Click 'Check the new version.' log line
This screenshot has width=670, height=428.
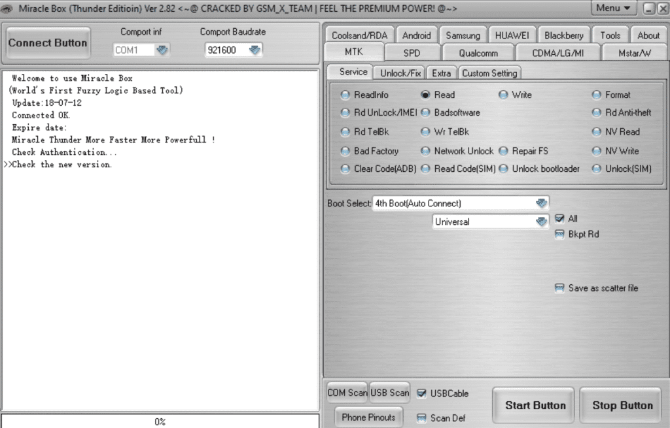(x=62, y=164)
